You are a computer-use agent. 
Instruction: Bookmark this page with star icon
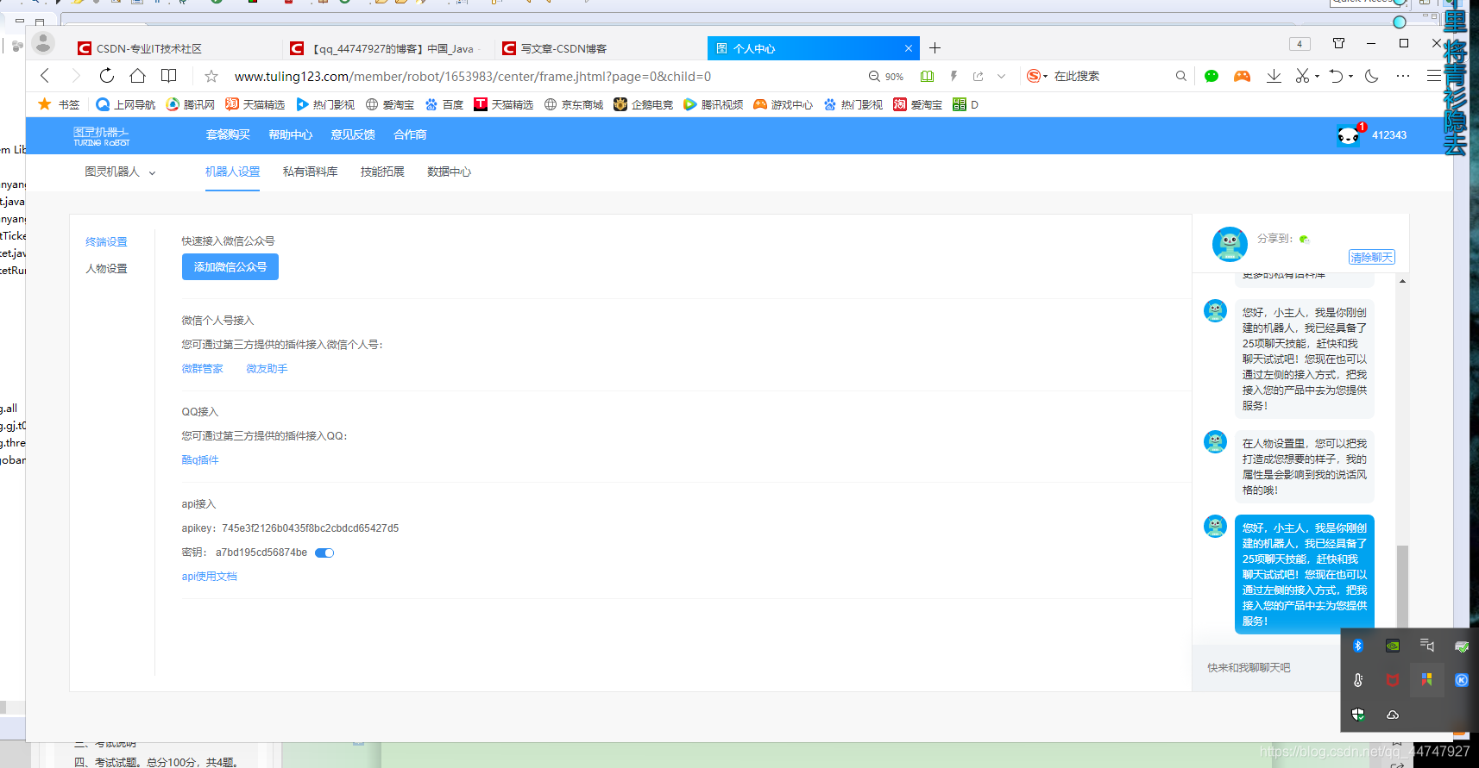pos(211,76)
